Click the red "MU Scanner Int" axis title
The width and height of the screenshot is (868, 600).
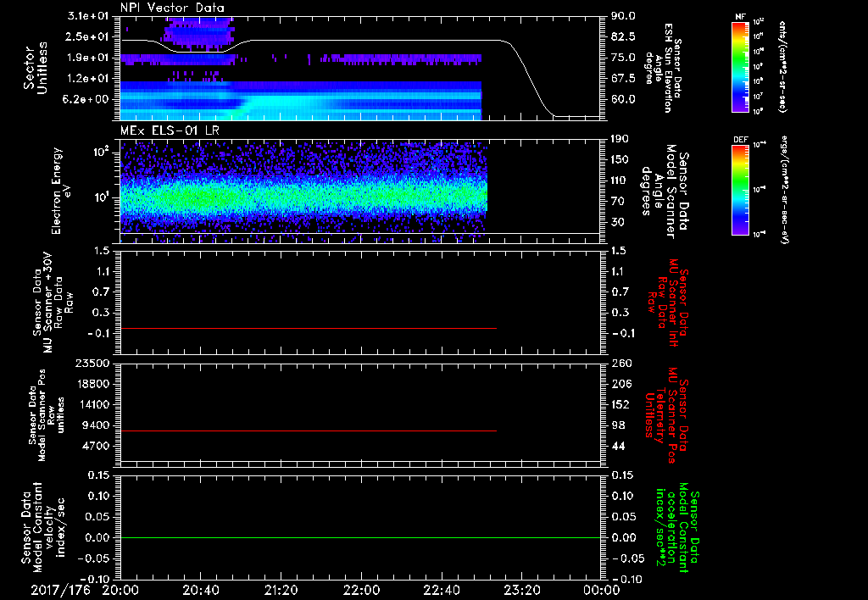point(668,303)
